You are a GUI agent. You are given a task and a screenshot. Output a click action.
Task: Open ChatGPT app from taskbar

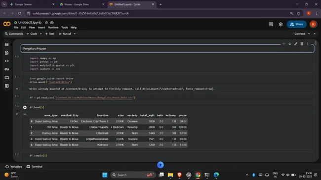[x=189, y=175]
